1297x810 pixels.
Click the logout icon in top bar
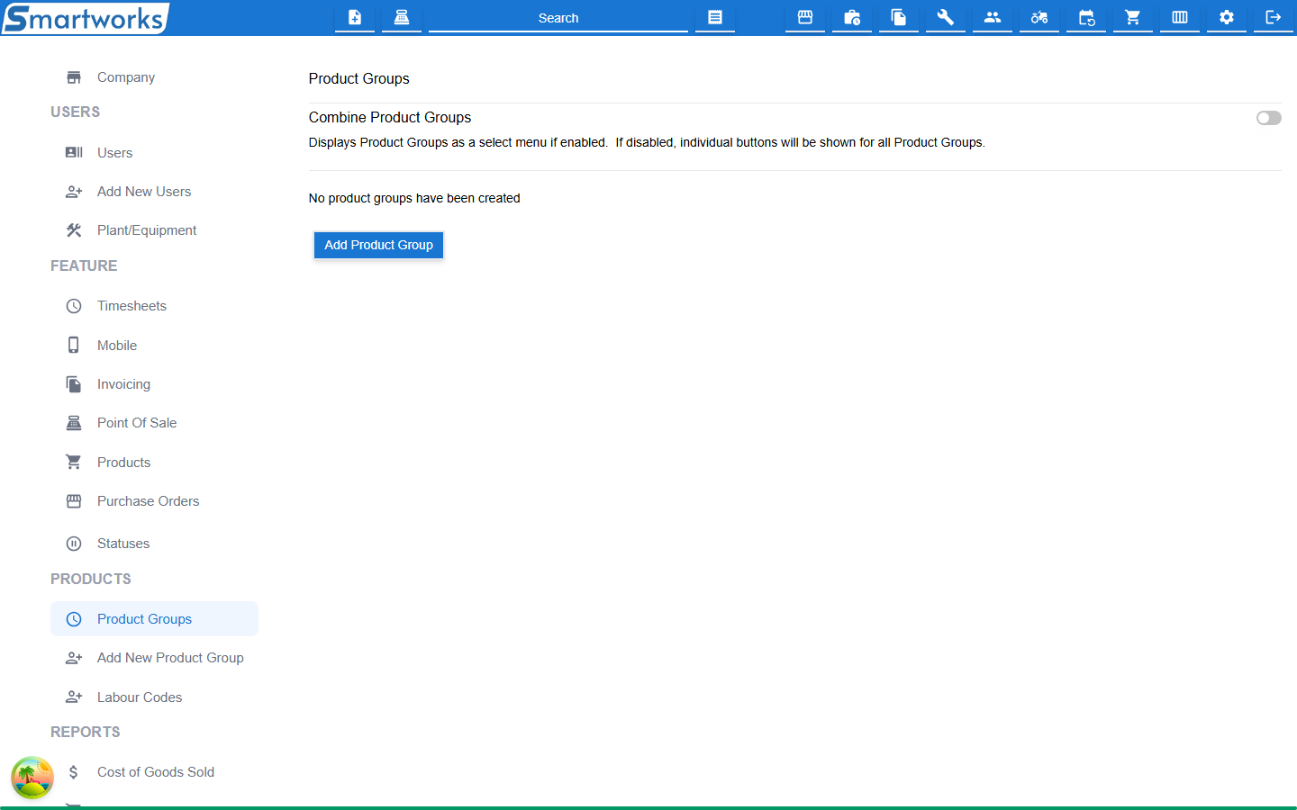coord(1274,17)
